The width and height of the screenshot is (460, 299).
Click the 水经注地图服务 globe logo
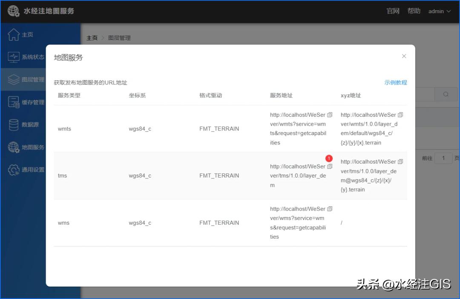point(13,11)
